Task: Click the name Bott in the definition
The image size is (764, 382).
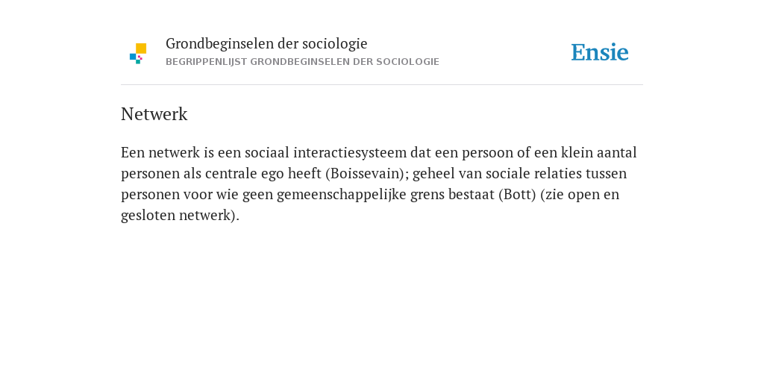Action: [517, 195]
